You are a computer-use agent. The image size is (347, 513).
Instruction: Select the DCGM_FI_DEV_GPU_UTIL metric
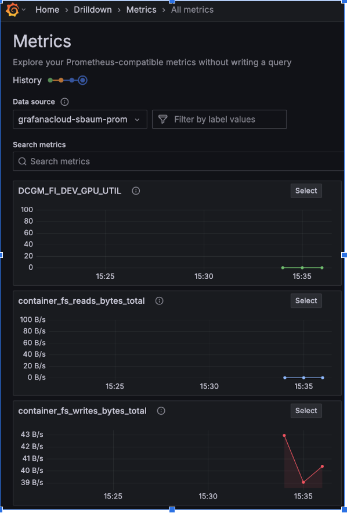[306, 191]
